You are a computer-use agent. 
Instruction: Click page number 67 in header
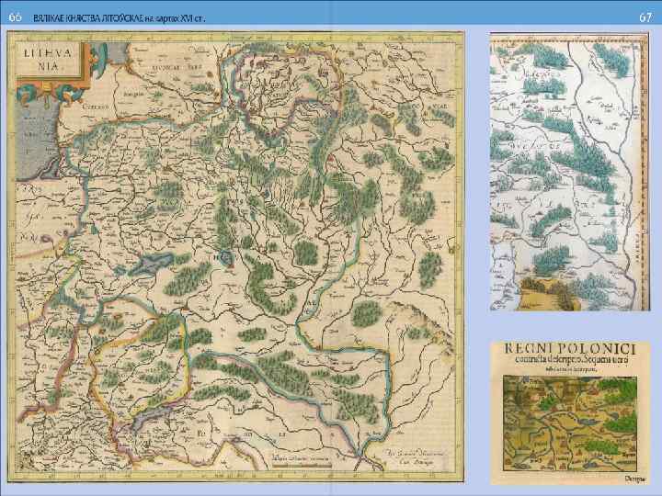tap(645, 17)
